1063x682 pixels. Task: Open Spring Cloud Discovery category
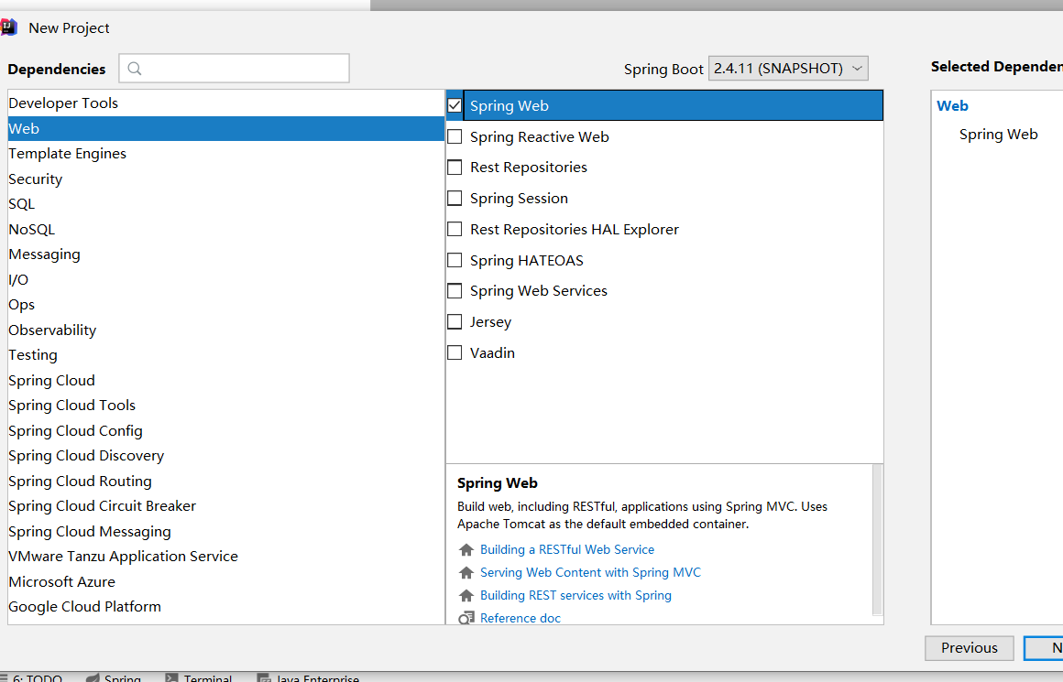225,457
